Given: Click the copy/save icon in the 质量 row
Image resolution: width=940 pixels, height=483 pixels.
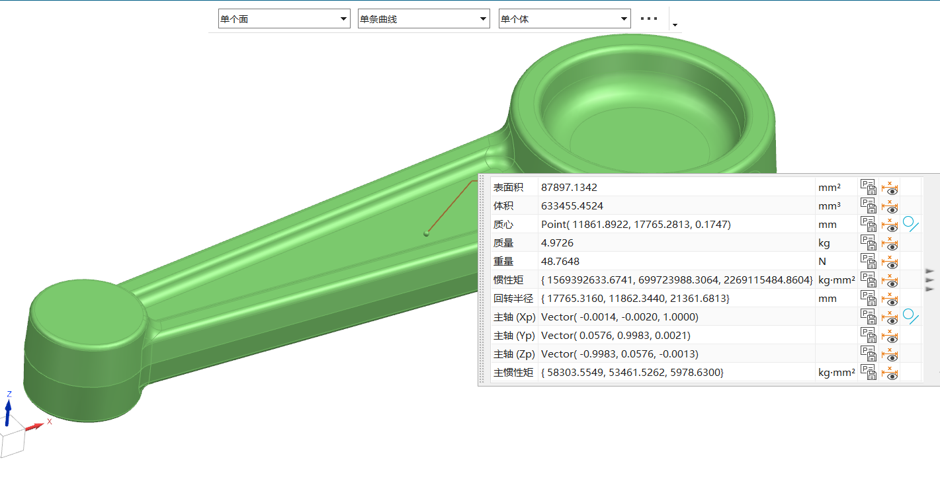Looking at the screenshot, I should [x=867, y=243].
